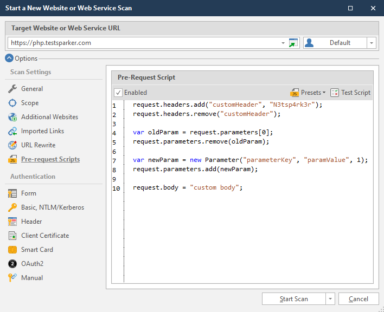This screenshot has height=312, width=384.
Task: Open URL history dropdown arrow
Action: [x=283, y=43]
